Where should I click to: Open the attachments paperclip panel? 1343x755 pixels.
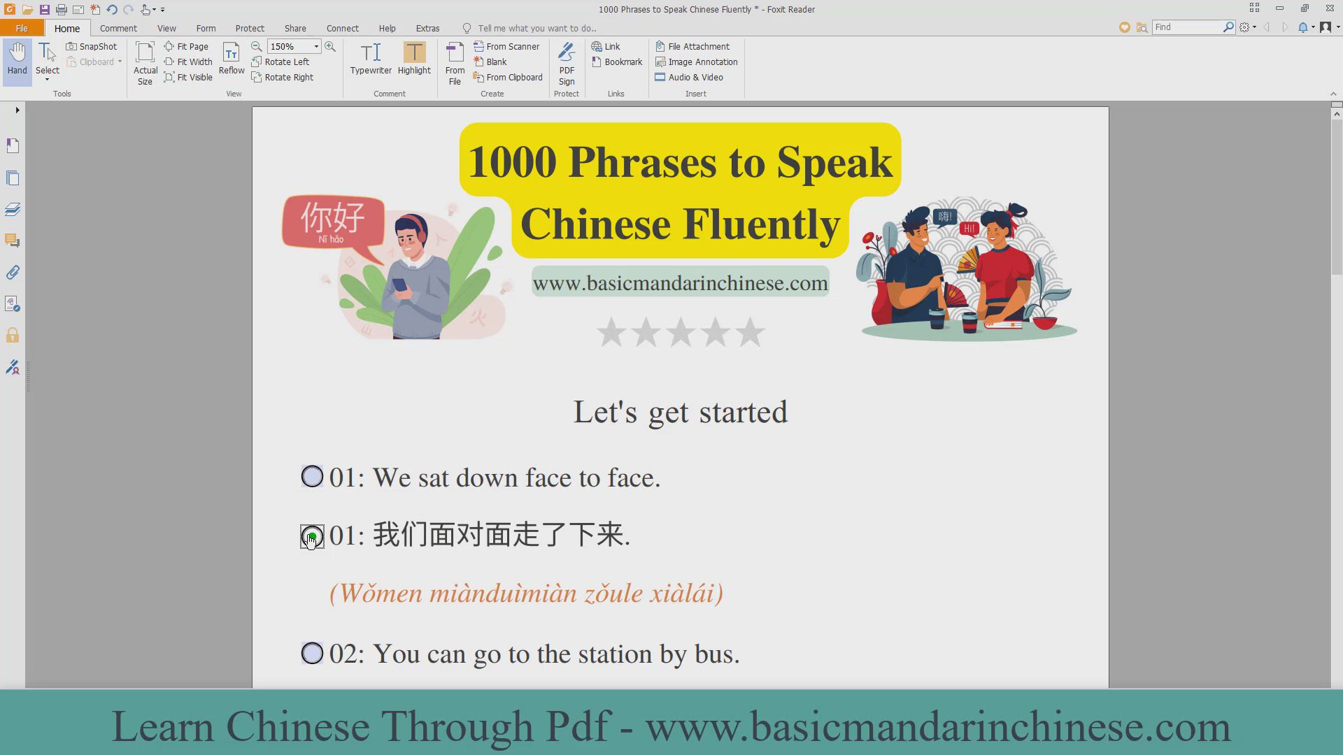(13, 273)
